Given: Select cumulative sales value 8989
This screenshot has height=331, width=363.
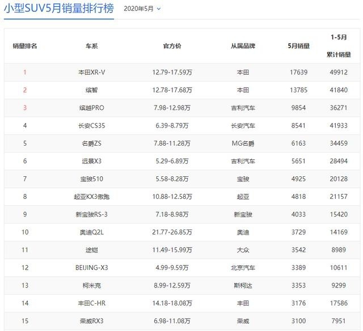Looking at the screenshot, I should coord(339,250).
